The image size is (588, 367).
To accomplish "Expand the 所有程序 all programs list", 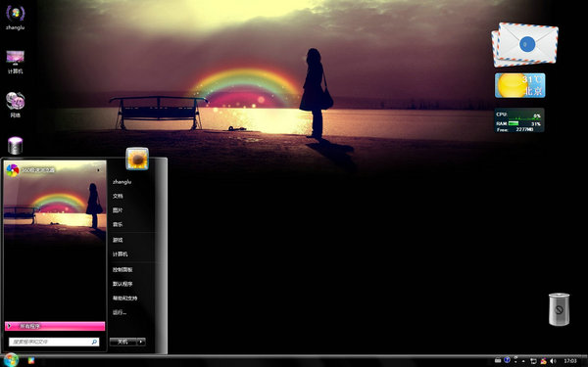I will tap(55, 326).
